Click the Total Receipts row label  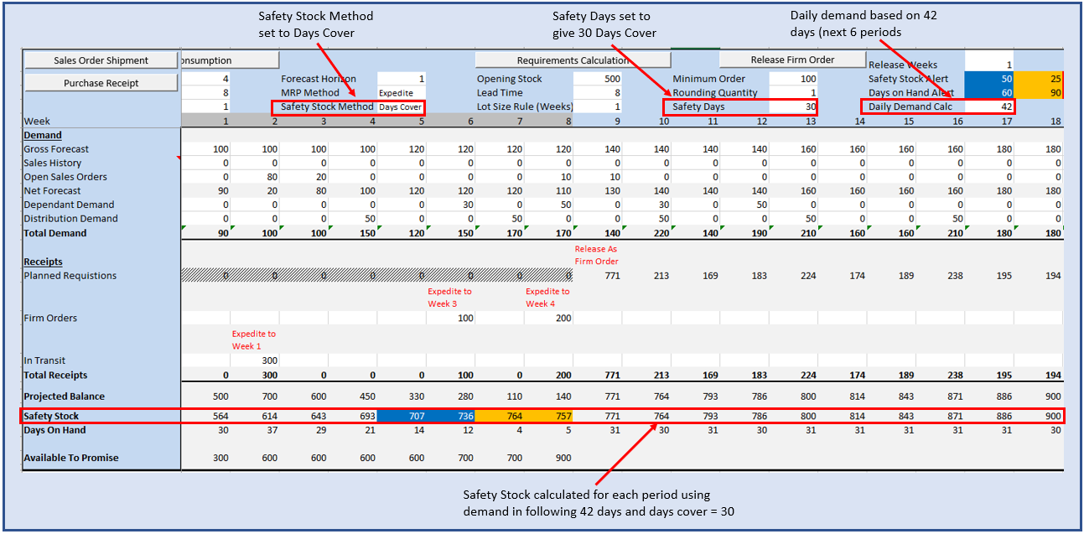[x=55, y=376]
